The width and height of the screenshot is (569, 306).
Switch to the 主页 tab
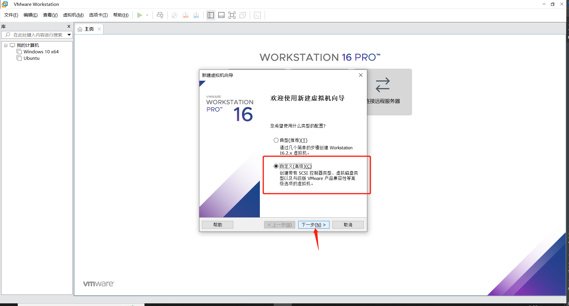89,29
